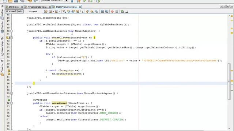Screen dimensions: 234x131
Task: Close the JTableFromArray.java tab
Action: pyautogui.click(x=80, y=7)
